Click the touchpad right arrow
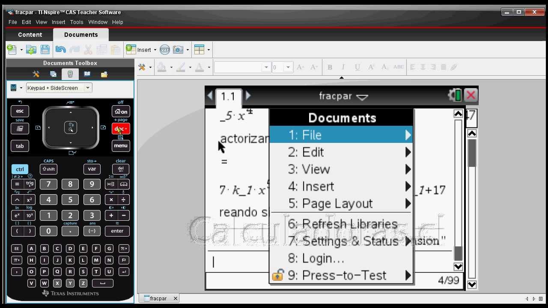548x308 pixels. point(92,127)
